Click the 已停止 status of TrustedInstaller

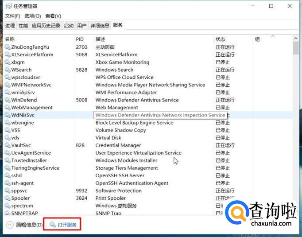223,160
